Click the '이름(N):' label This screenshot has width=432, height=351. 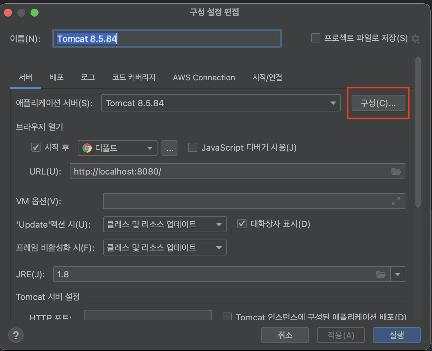click(25, 38)
